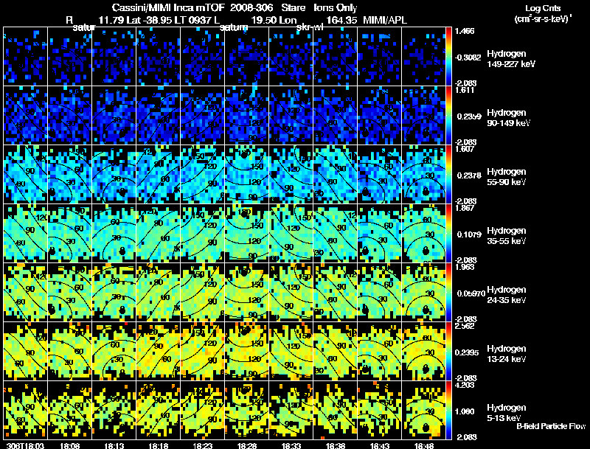Open 149-227 keV image panel at 18:03

25,56
